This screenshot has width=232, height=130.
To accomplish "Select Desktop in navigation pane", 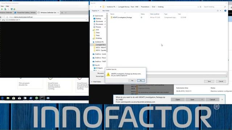I will (98, 18).
